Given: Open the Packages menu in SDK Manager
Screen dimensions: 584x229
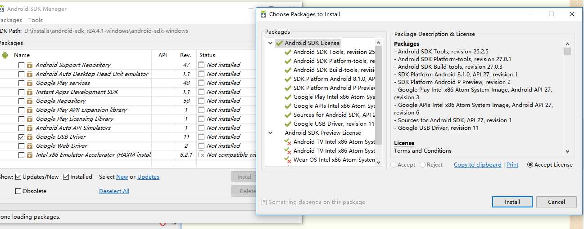Looking at the screenshot, I should click(x=10, y=20).
